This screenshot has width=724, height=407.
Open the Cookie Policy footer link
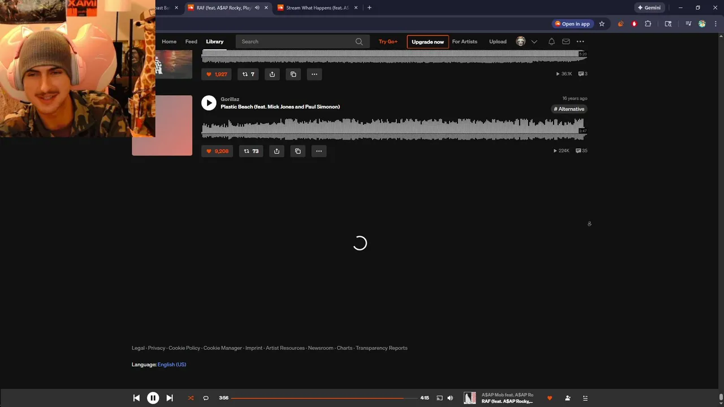pos(184,348)
